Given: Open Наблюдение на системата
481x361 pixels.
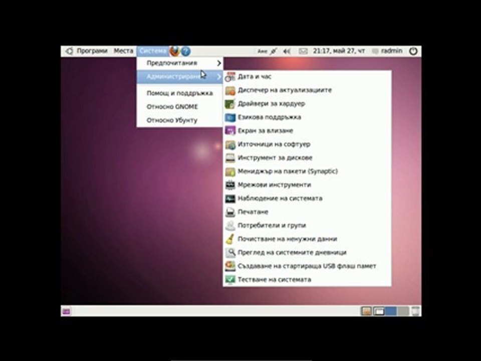Looking at the screenshot, I should click(307, 199).
